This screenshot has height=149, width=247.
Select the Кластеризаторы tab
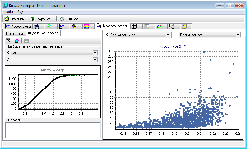113,26
